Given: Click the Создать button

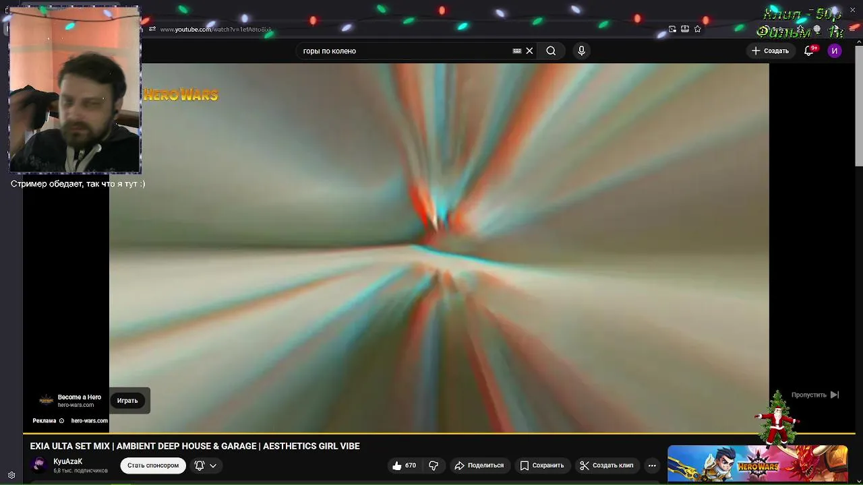Looking at the screenshot, I should [x=770, y=51].
